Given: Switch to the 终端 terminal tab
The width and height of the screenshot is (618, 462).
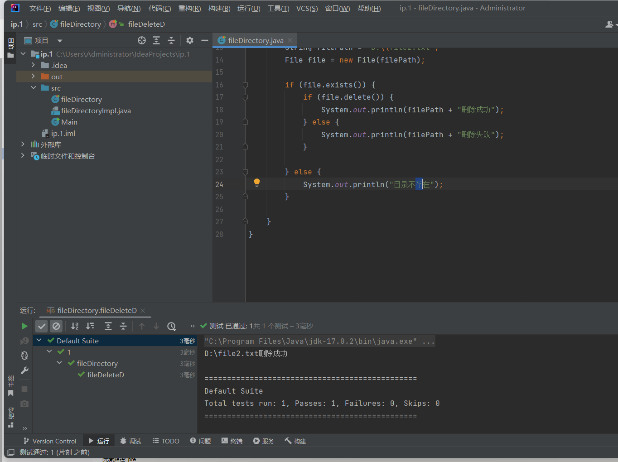Looking at the screenshot, I should 232,441.
